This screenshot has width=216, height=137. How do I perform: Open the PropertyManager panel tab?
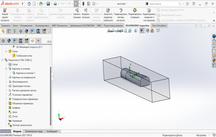click(x=9, y=31)
